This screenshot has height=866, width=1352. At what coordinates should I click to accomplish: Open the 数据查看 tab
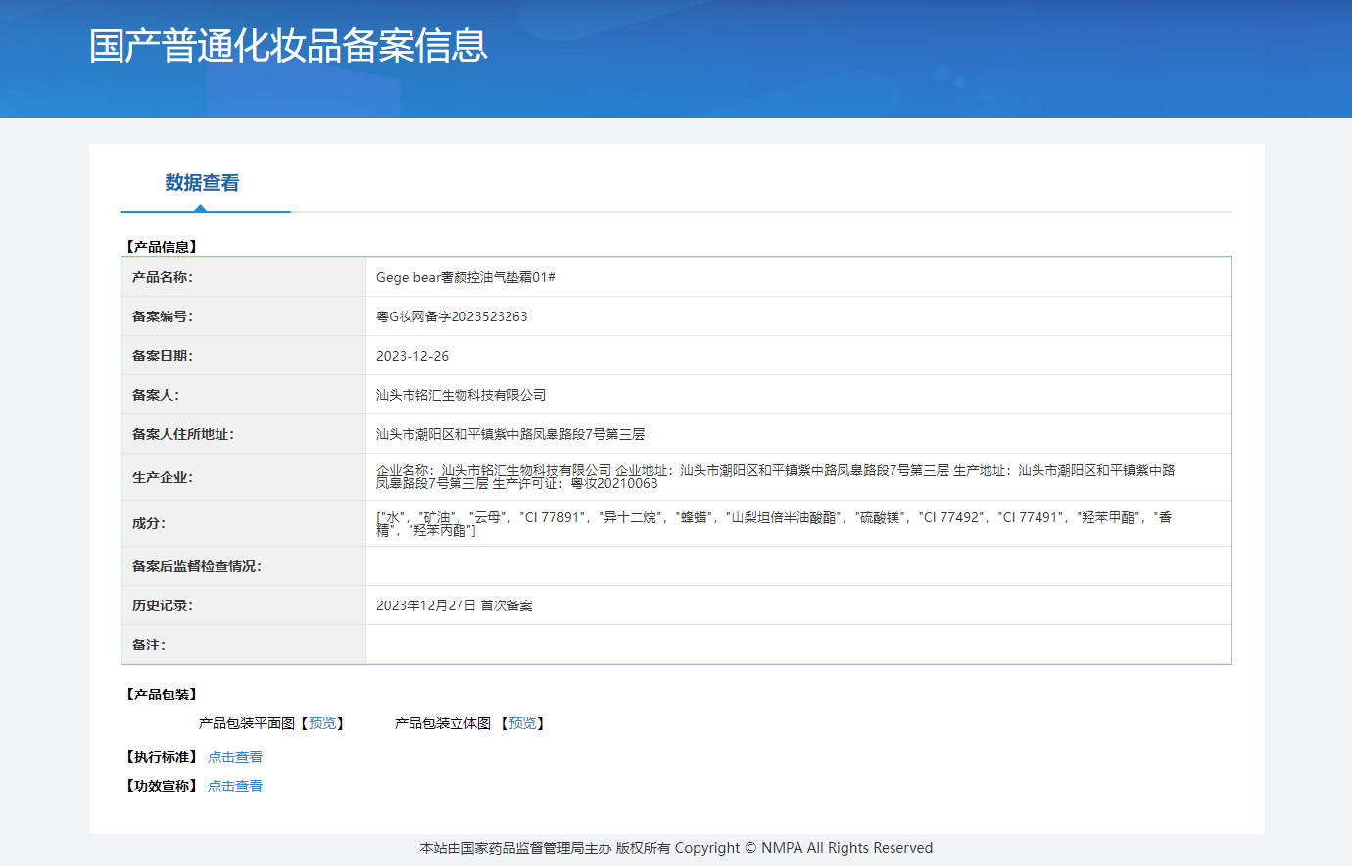click(202, 183)
